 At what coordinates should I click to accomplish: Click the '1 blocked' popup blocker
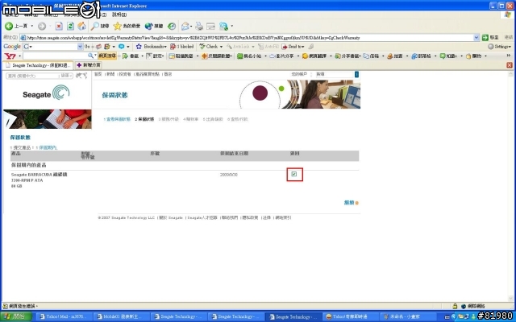tap(181, 47)
